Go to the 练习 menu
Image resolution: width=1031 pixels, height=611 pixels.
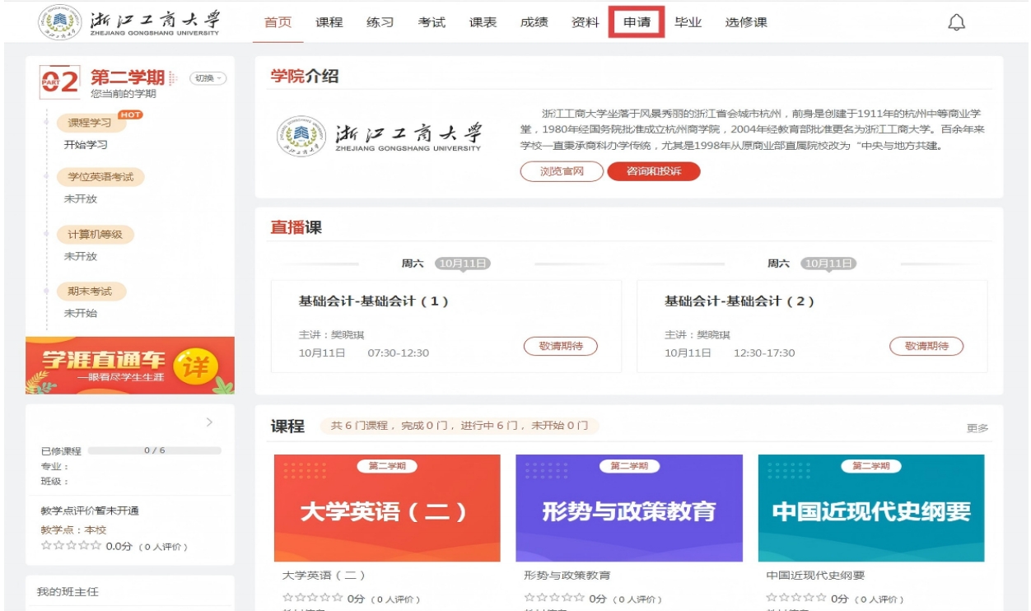[x=380, y=22]
